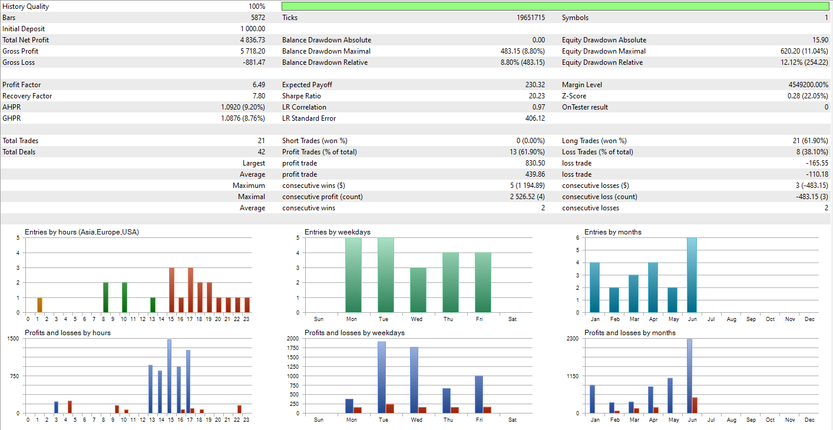833x430 pixels.
Task: Click the "230.32" expected payoff value
Action: coord(535,85)
